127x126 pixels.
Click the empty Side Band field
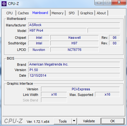[54, 100]
